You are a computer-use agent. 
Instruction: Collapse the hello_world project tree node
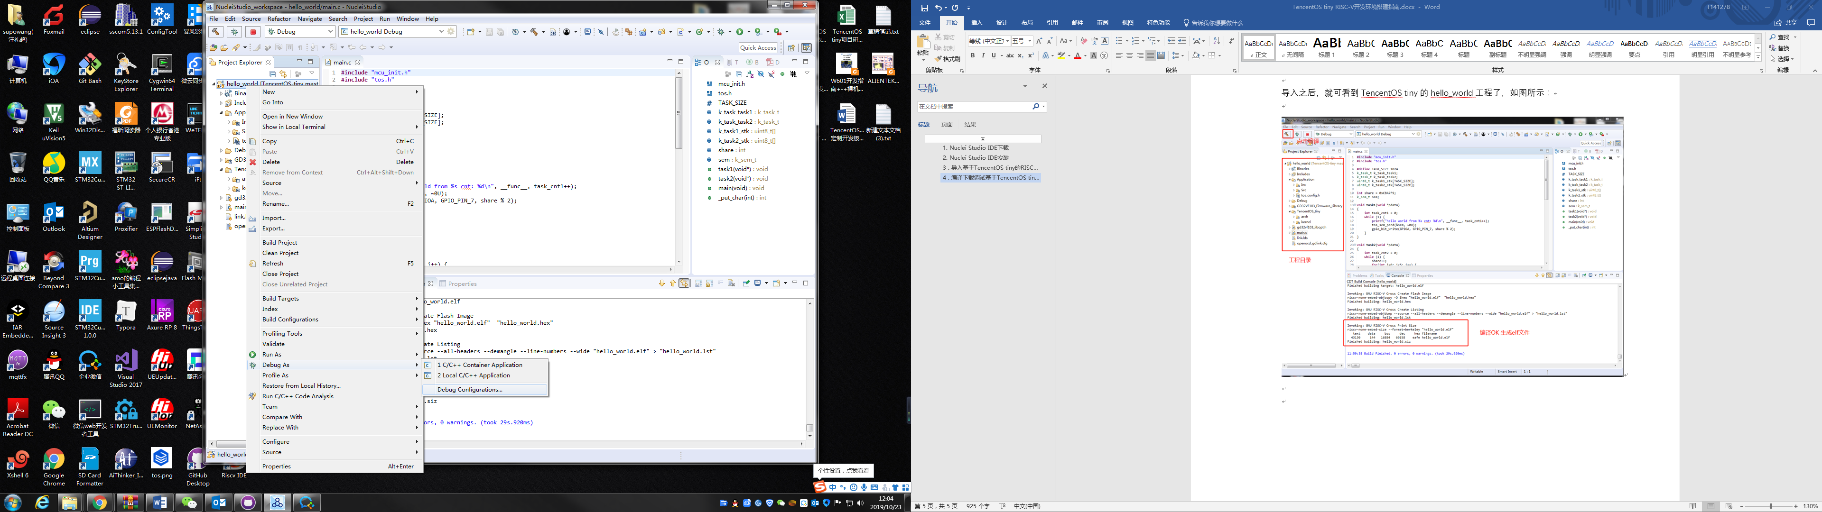(214, 83)
